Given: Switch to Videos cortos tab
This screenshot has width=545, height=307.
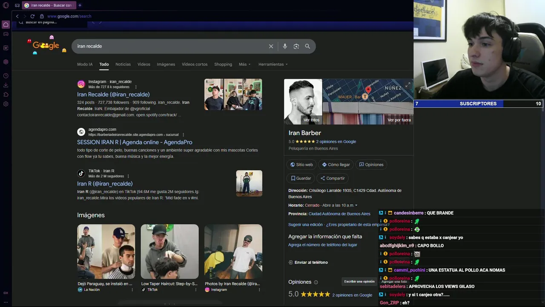Looking at the screenshot, I should (195, 64).
